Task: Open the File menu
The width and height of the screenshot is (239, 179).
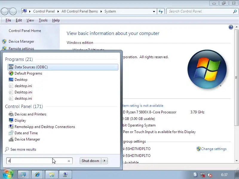Action: point(8,20)
